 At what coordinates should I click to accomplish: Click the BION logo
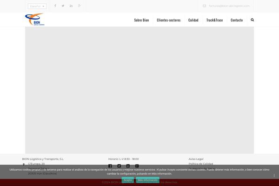pyautogui.click(x=35, y=19)
